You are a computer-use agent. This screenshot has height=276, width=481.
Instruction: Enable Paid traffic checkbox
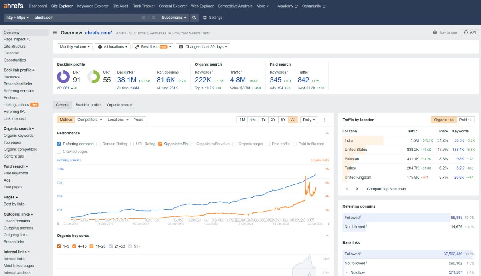pyautogui.click(x=268, y=144)
